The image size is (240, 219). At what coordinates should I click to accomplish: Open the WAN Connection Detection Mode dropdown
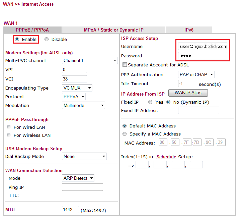(x=78, y=178)
